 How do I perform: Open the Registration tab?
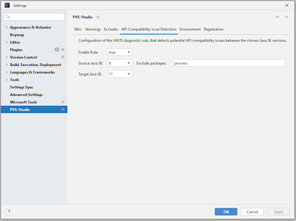pos(214,29)
